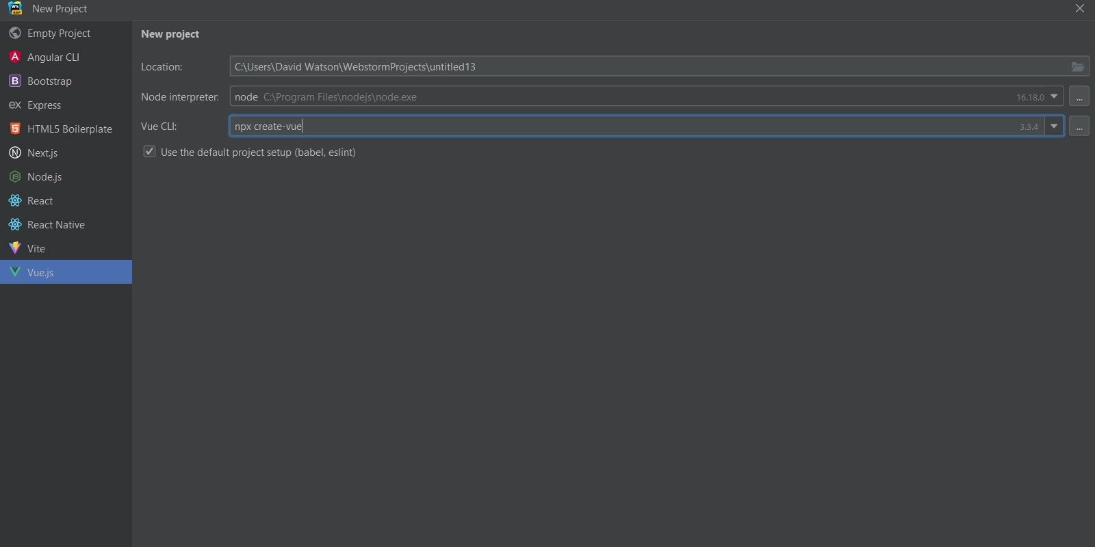Click the 16.18.0 node version text
The image size is (1095, 547).
(x=1030, y=97)
